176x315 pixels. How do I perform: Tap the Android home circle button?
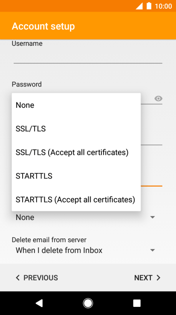(88, 303)
